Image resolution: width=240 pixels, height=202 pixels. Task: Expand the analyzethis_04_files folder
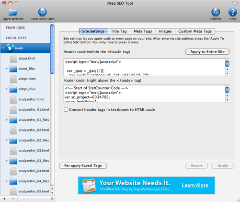pyautogui.click(x=7, y=181)
